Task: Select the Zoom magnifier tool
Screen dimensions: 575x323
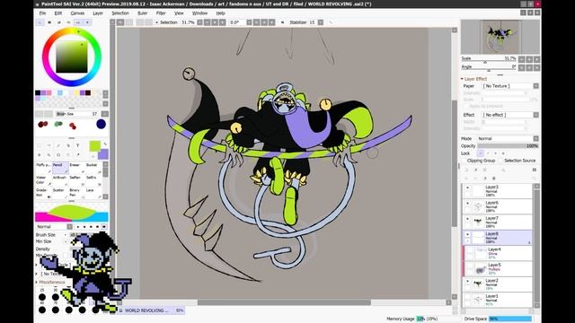Action: click(49, 154)
